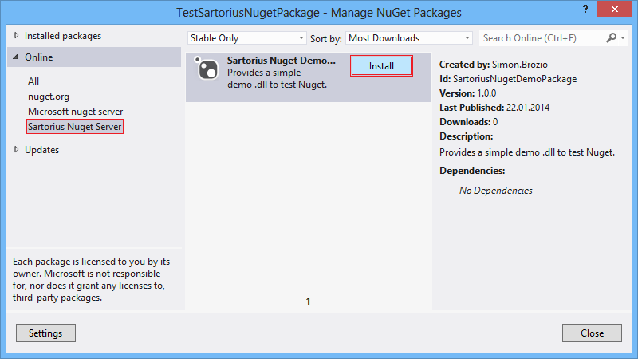638x359 pixels.
Task: Select the nuget.org source
Action: pyautogui.click(x=49, y=97)
